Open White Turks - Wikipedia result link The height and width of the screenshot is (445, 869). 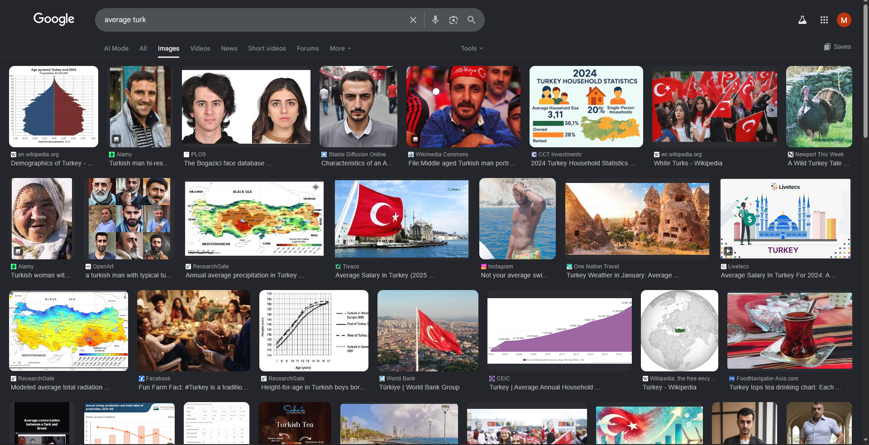(x=688, y=163)
